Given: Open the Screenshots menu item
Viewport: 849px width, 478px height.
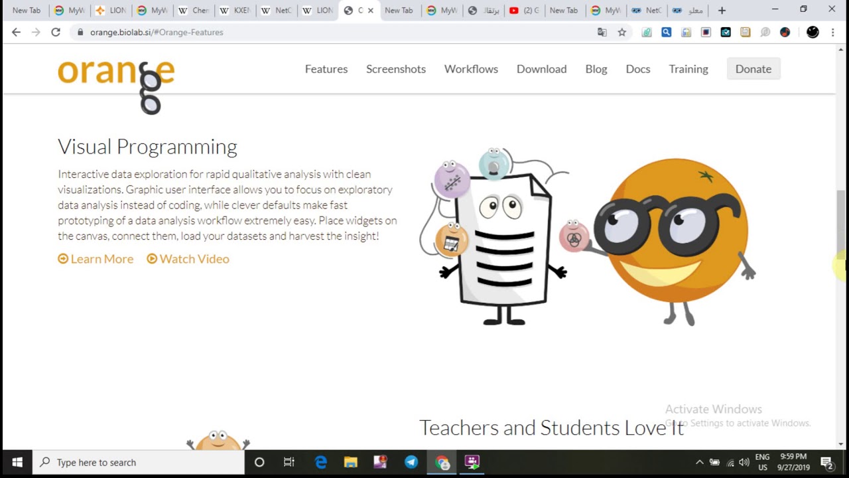Looking at the screenshot, I should tap(396, 69).
